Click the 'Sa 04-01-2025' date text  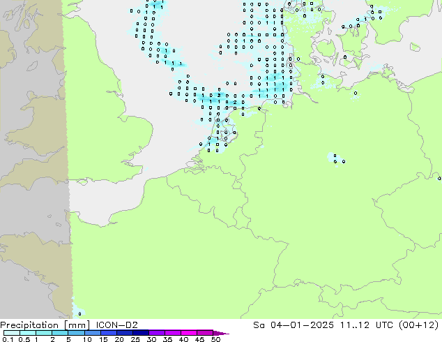pyautogui.click(x=294, y=325)
